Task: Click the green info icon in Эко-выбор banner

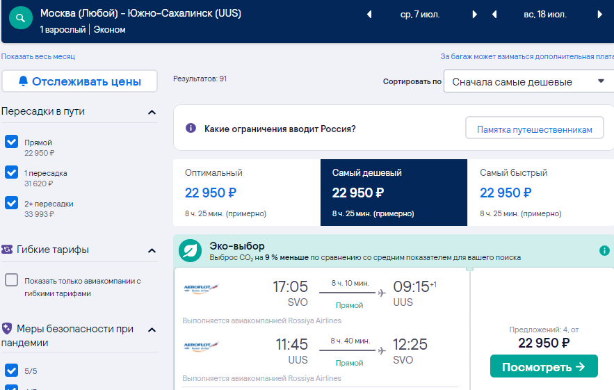Action: click(604, 250)
